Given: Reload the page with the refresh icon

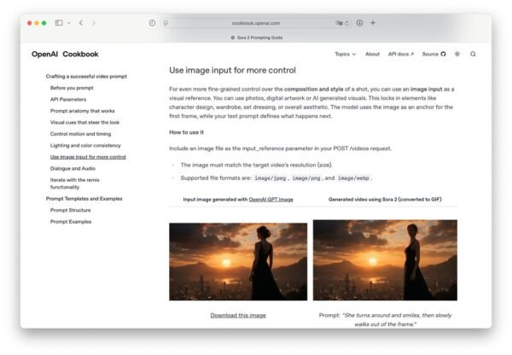Looking at the screenshot, I should coord(347,23).
